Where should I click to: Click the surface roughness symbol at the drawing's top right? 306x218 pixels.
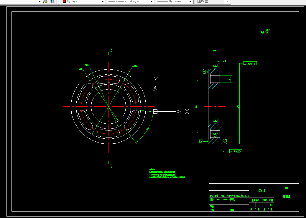pyautogui.click(x=267, y=31)
